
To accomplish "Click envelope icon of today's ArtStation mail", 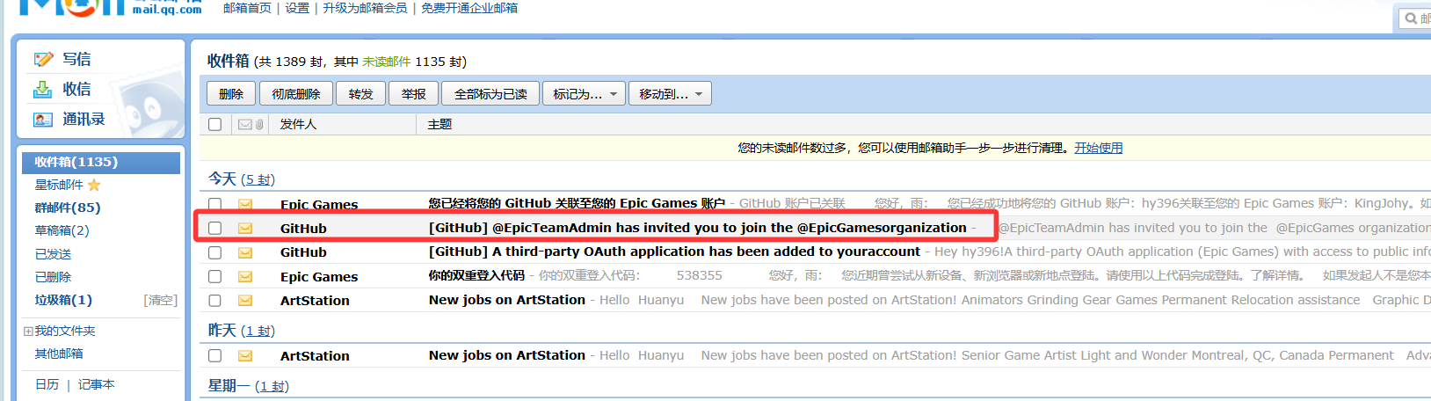I will tap(245, 300).
